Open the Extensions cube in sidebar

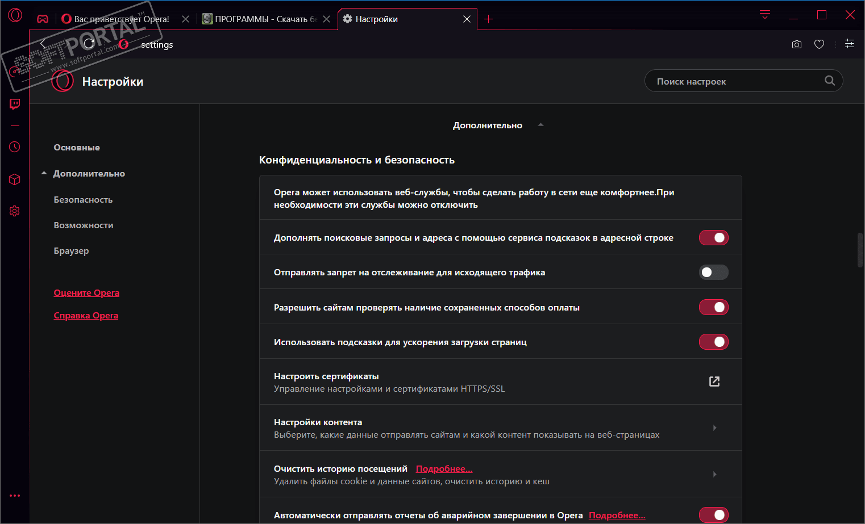pos(15,179)
